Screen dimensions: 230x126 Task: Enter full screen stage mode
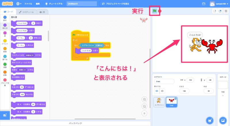tap(226, 11)
